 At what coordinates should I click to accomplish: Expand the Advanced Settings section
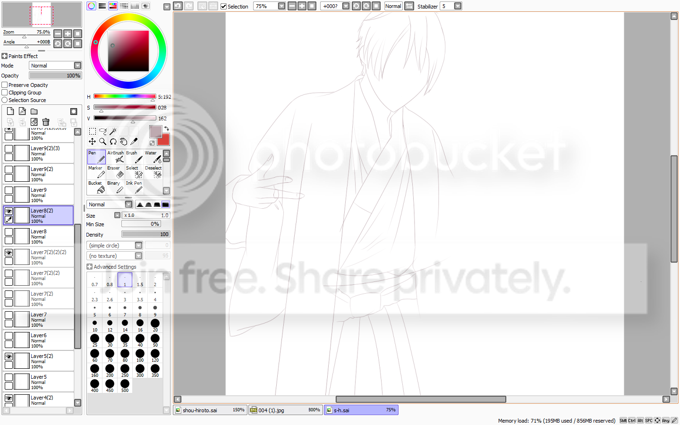pyautogui.click(x=90, y=267)
